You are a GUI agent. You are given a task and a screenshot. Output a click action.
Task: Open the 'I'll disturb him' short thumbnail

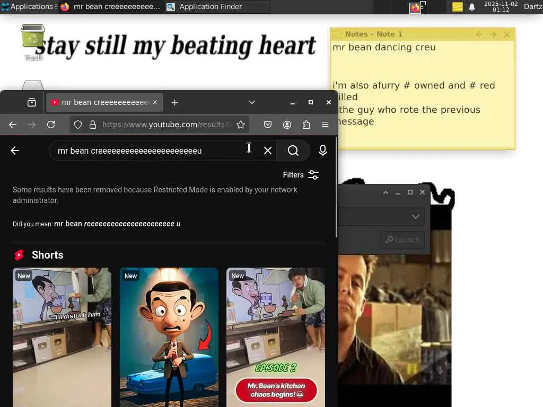click(x=62, y=338)
